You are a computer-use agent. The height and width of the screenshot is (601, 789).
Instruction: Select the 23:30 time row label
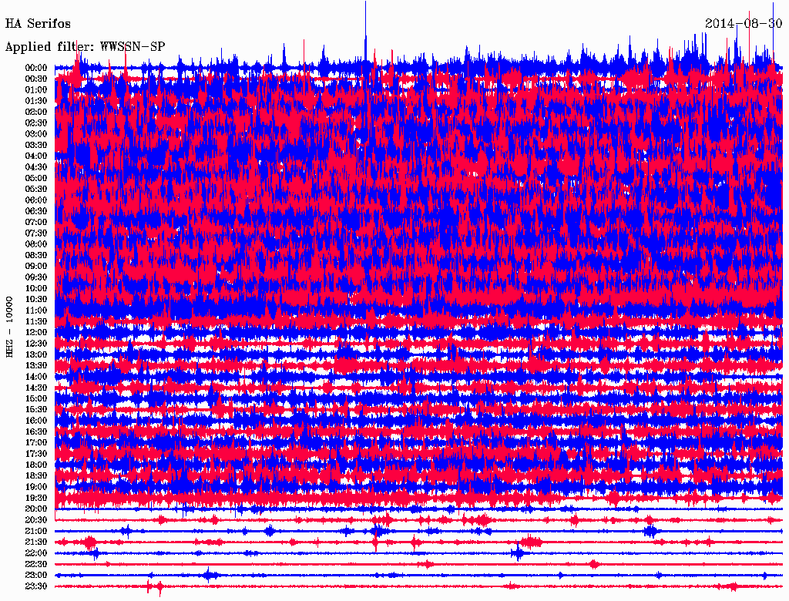pyautogui.click(x=36, y=586)
